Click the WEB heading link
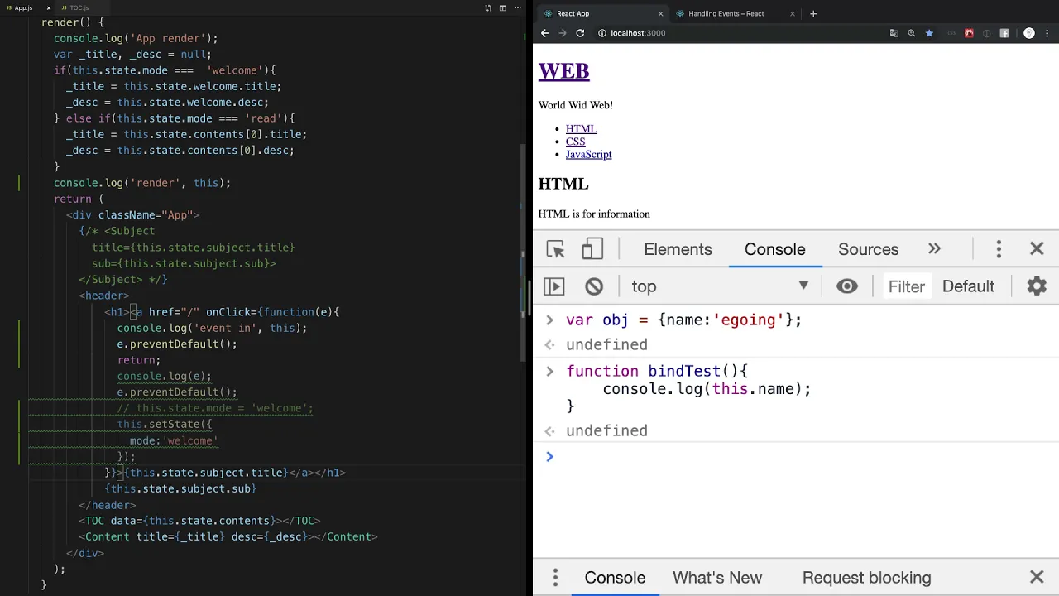This screenshot has height=596, width=1059. click(x=563, y=71)
